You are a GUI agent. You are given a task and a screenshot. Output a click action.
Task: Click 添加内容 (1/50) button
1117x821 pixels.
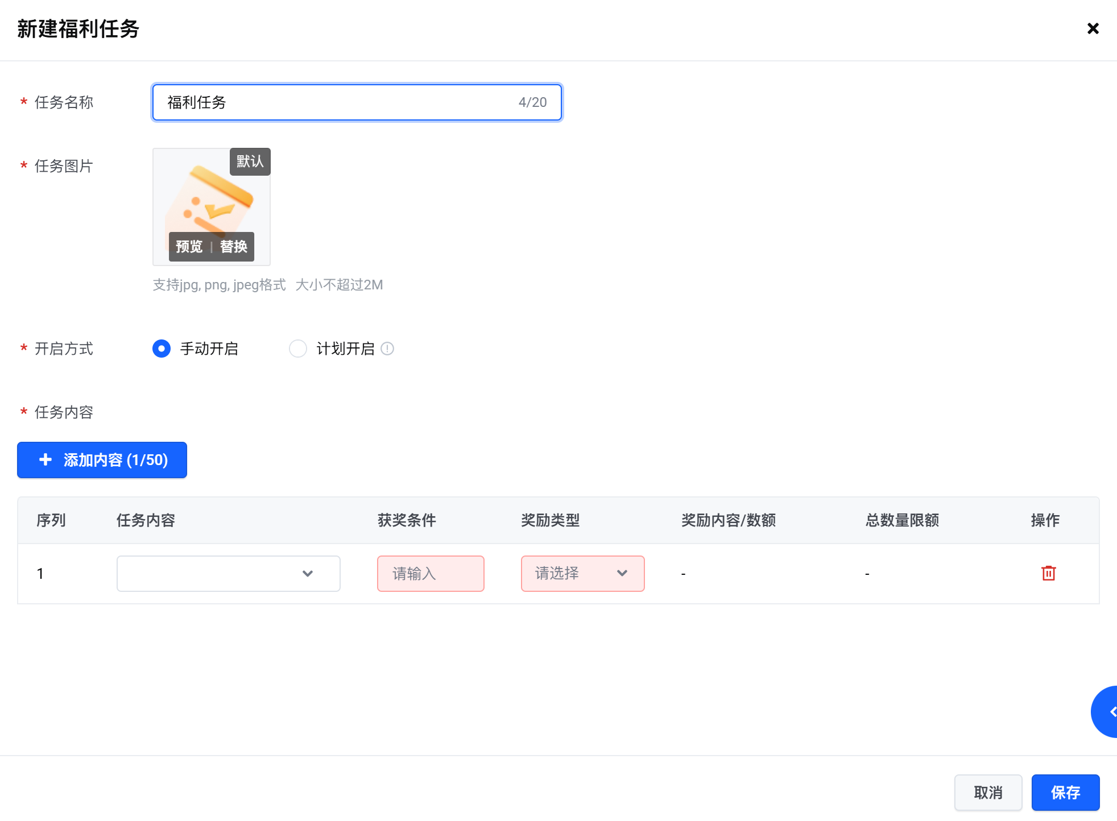tap(115, 460)
